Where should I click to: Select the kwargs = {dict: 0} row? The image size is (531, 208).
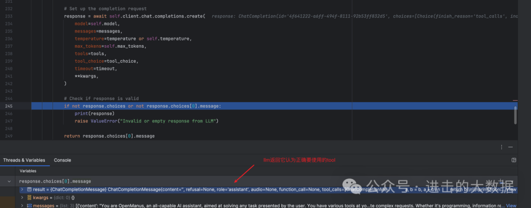click(x=267, y=198)
